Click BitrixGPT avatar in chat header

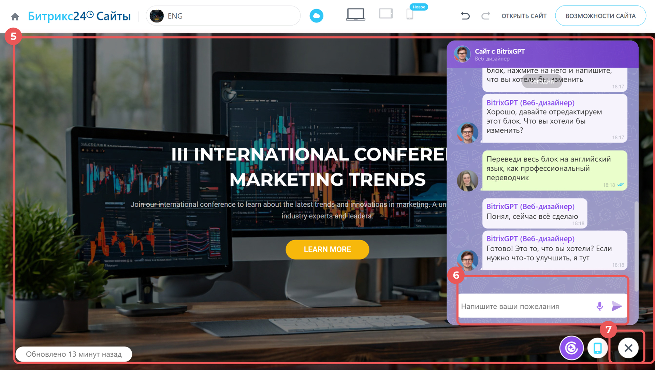tap(462, 54)
